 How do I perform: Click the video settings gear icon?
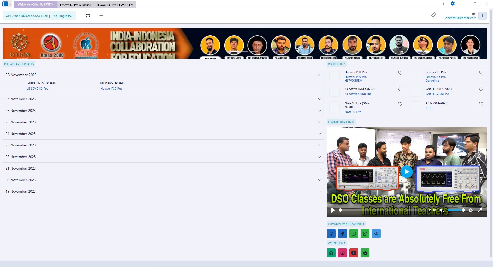pos(471,210)
